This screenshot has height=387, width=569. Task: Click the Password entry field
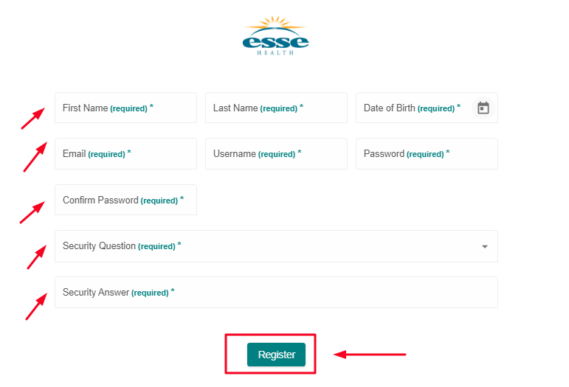pyautogui.click(x=427, y=153)
